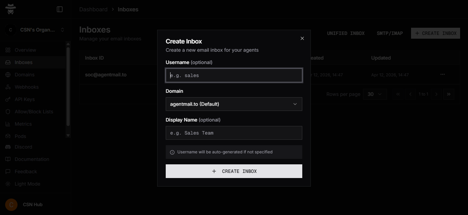
Task: Click the Domains globe icon
Action: click(x=8, y=75)
